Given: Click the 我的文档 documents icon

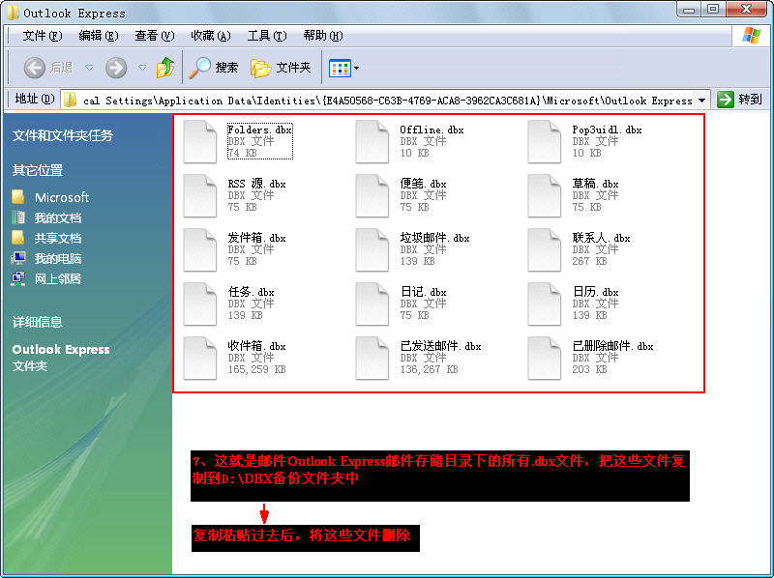Looking at the screenshot, I should coord(18,217).
